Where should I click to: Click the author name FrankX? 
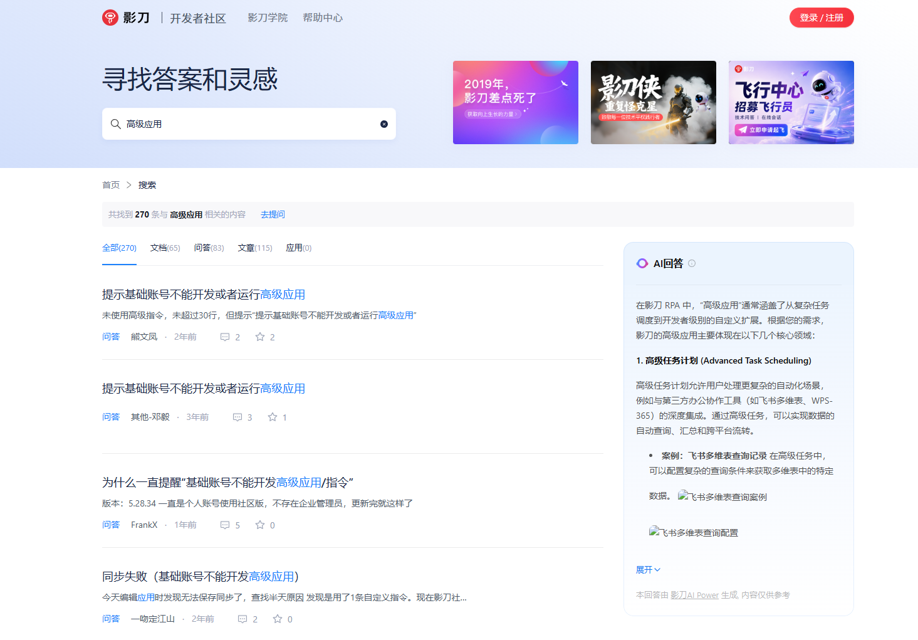(144, 525)
